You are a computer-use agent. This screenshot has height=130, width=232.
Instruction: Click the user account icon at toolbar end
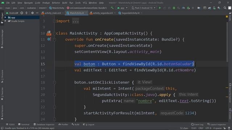click(230, 8)
